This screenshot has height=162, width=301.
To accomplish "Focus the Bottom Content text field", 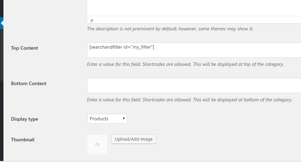I will (x=194, y=85).
